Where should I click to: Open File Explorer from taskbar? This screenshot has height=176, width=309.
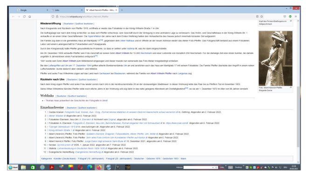tap(23, 167)
